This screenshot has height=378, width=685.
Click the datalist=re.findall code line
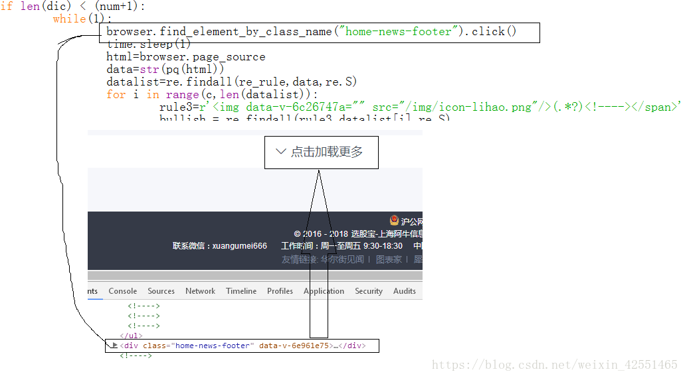pyautogui.click(x=231, y=82)
